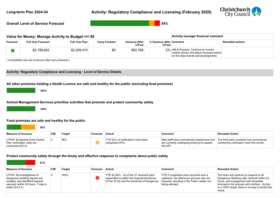Click YTD 52% of verifications actual text
This screenshot has width=280, height=198.
point(127,141)
